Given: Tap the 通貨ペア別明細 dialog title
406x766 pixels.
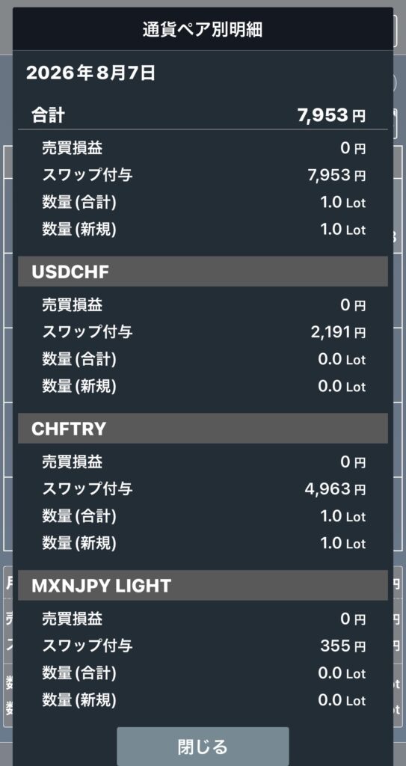Looking at the screenshot, I should (203, 30).
